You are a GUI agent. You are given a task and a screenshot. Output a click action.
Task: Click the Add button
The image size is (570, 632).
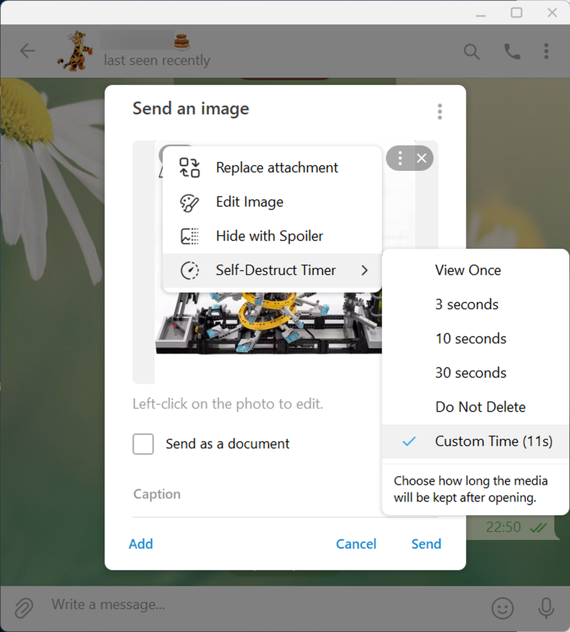141,544
